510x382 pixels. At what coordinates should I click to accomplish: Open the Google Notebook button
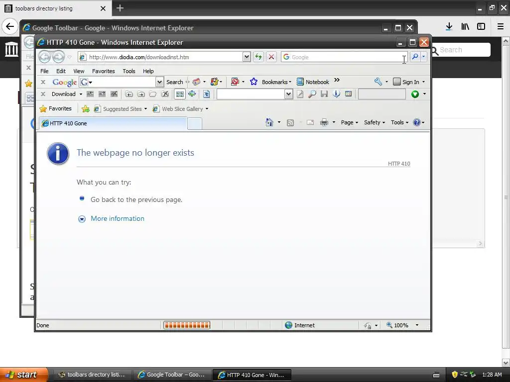(x=313, y=82)
